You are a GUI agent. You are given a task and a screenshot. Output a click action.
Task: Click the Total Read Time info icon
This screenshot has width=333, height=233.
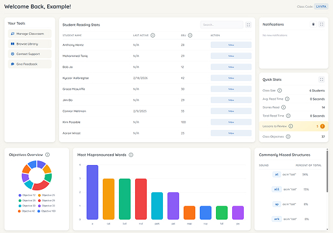(x=288, y=116)
